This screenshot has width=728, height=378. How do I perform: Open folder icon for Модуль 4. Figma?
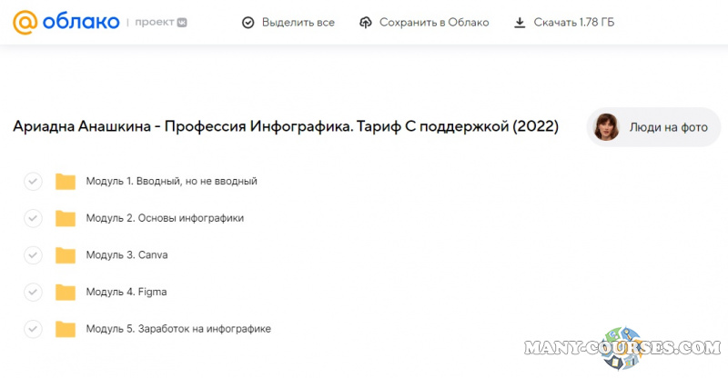point(66,292)
